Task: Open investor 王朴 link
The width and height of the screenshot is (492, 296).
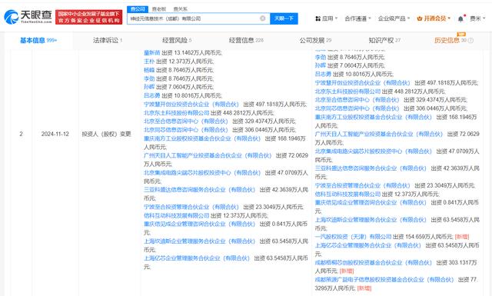Action: (149, 62)
